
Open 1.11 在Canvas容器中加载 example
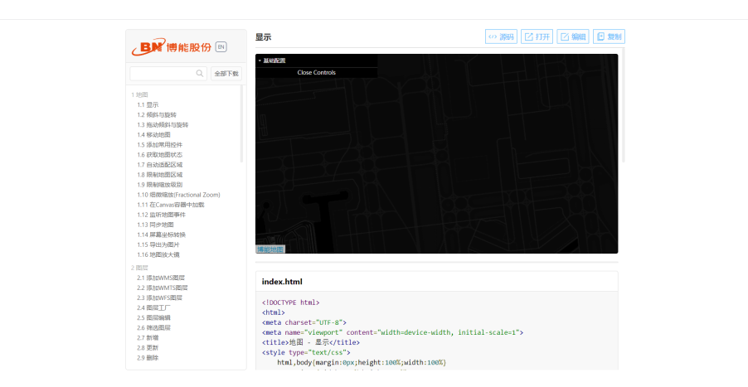pyautogui.click(x=170, y=205)
